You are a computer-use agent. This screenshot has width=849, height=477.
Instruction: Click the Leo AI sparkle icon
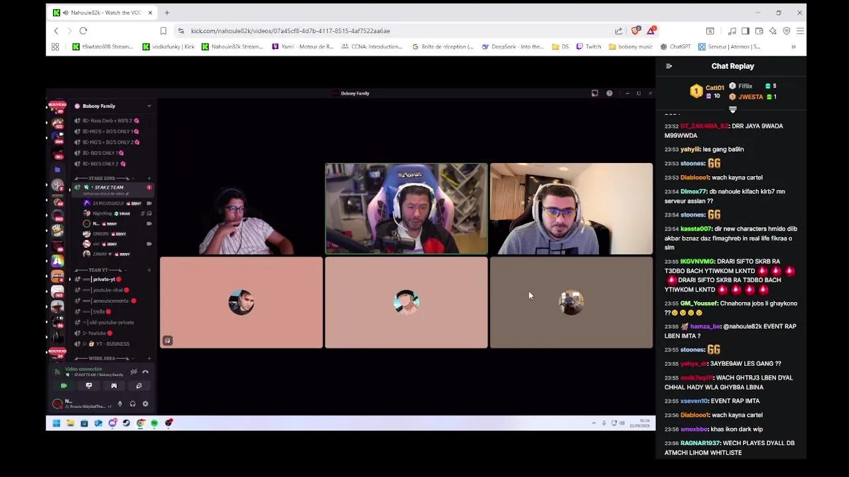(x=773, y=30)
